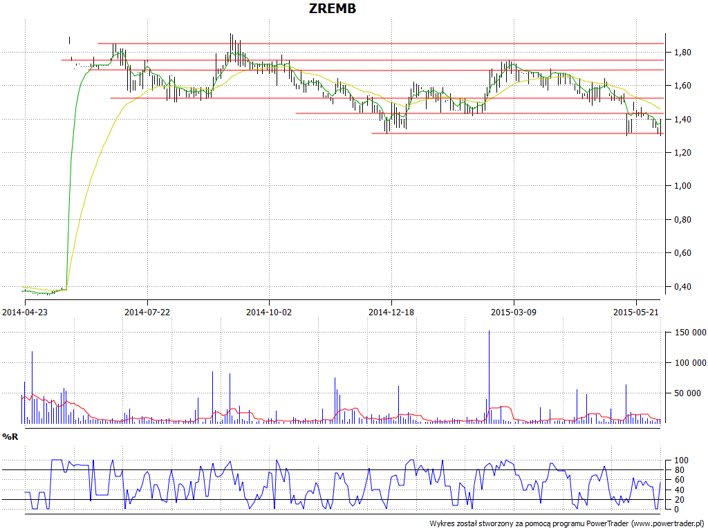Click the 0 value on %R axis
This screenshot has width=708, height=531.
coord(676,510)
